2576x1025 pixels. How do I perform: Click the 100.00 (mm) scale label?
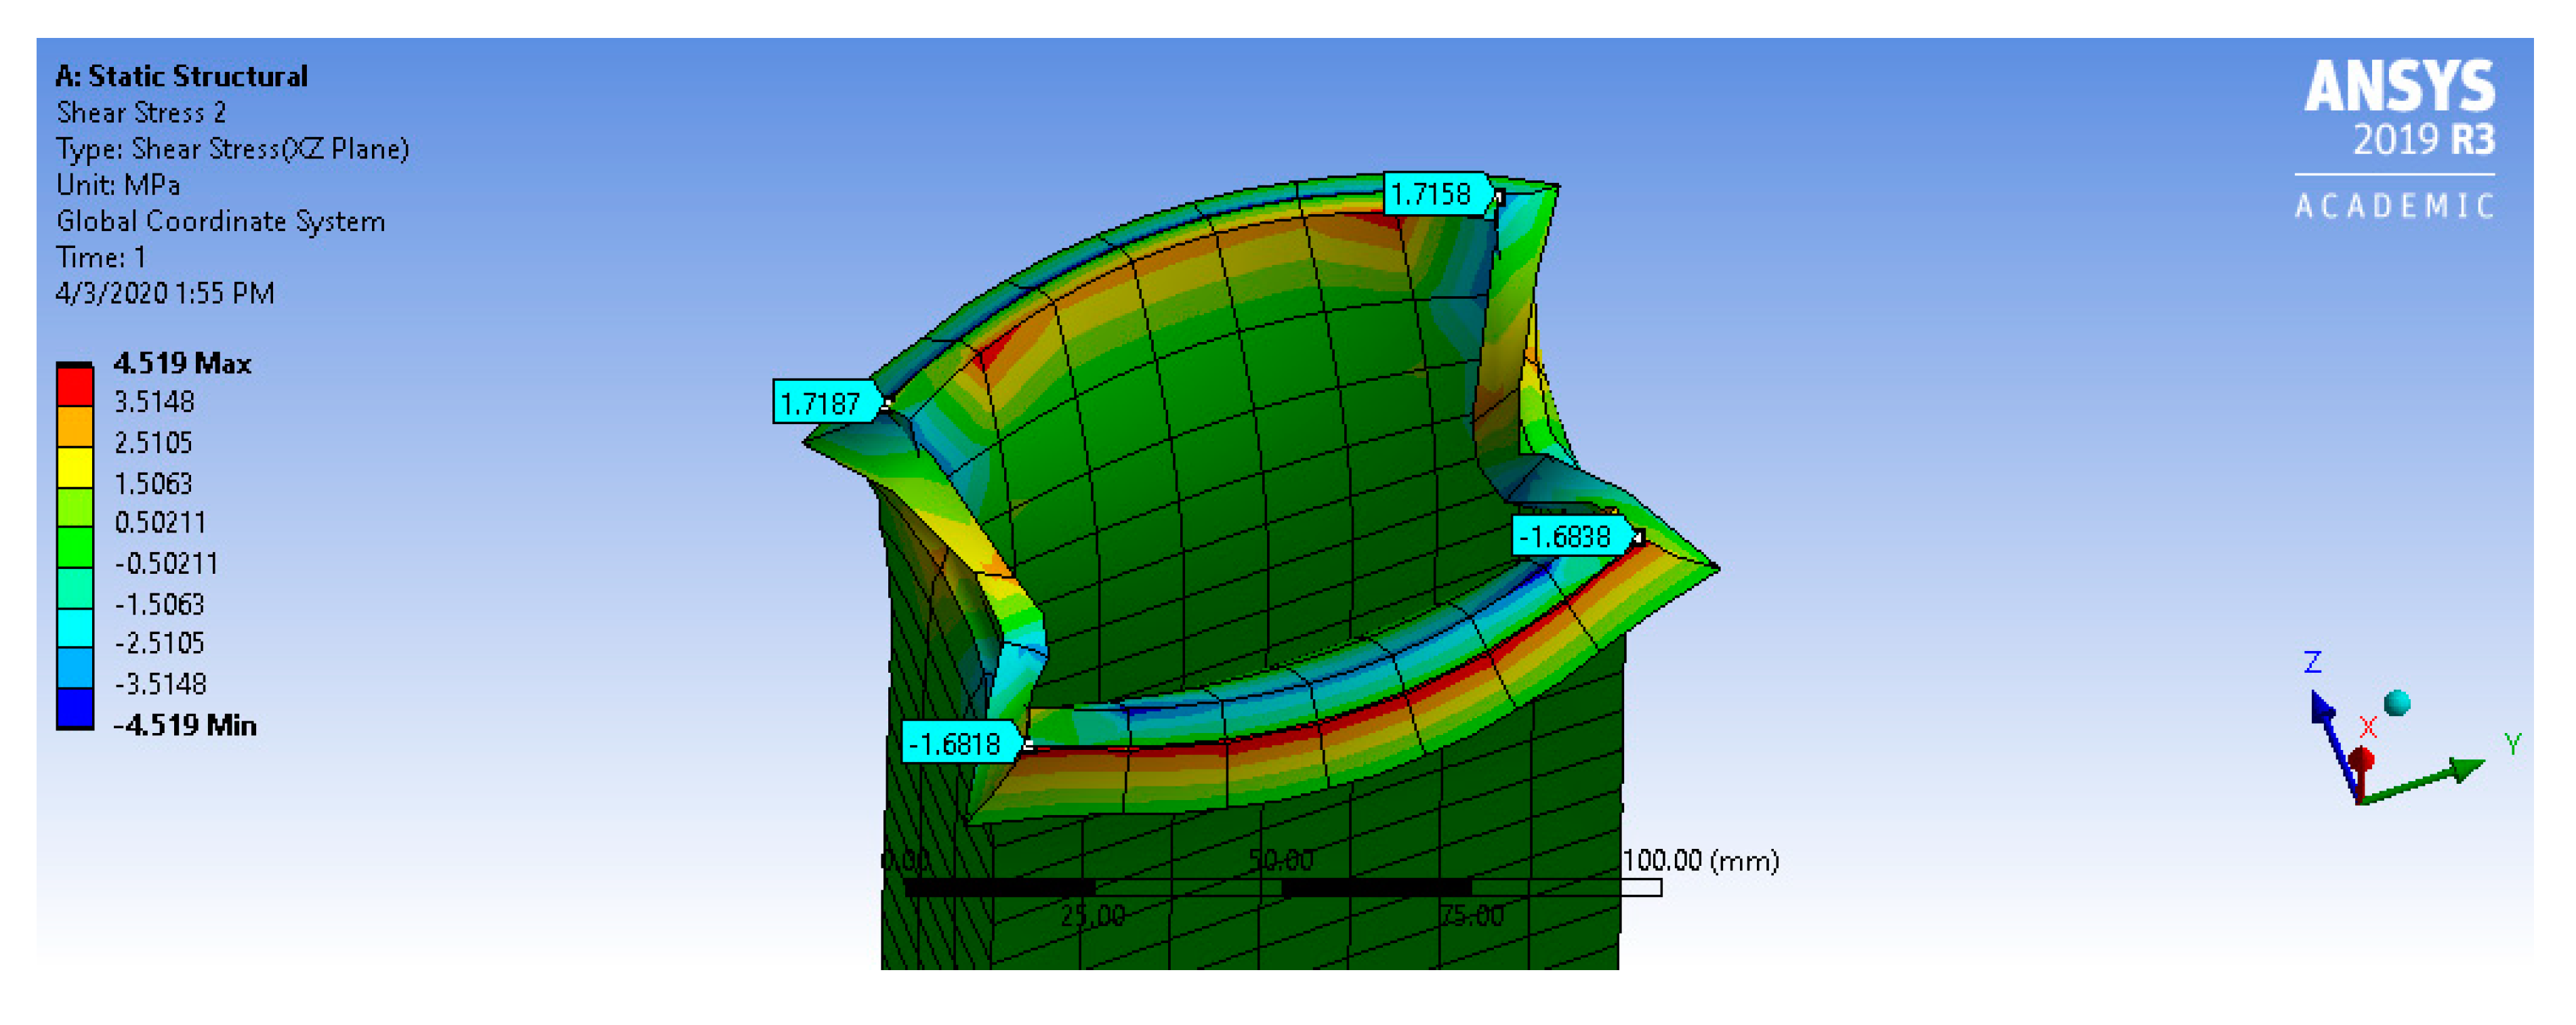(x=1700, y=860)
